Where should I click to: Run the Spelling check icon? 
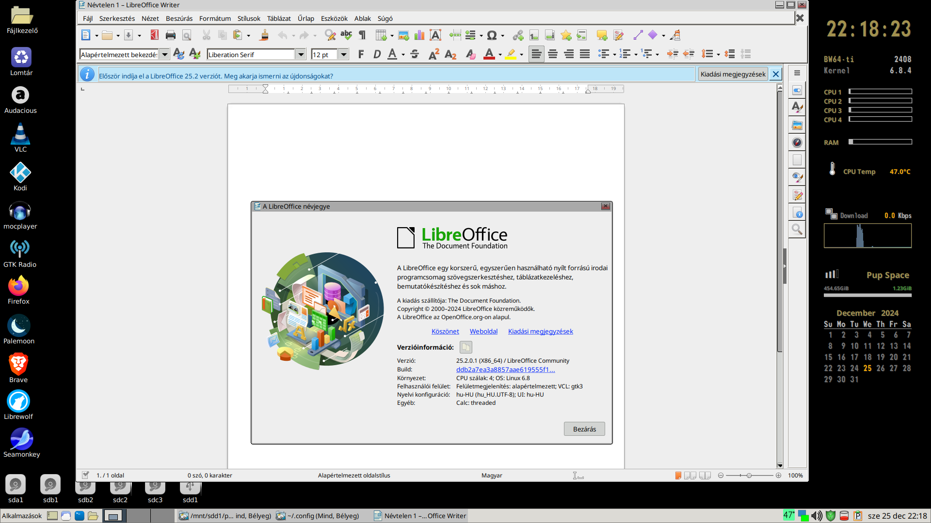coord(346,35)
